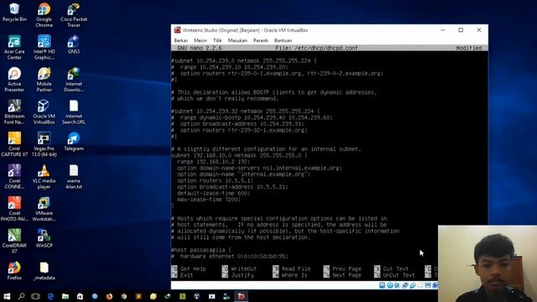This screenshot has height=302, width=537.
Task: Click VirtualBox USB devices status icon
Action: 413,285
